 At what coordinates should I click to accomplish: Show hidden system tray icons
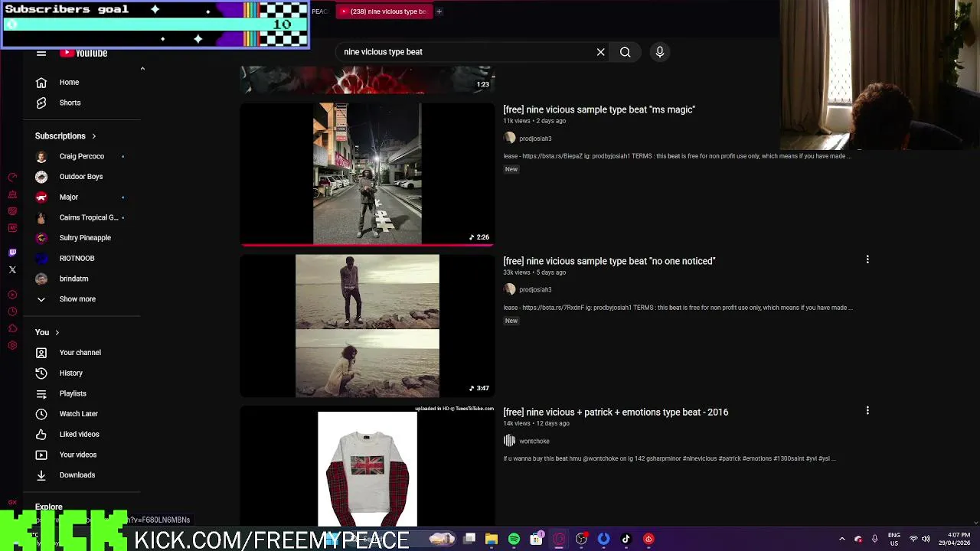click(842, 539)
